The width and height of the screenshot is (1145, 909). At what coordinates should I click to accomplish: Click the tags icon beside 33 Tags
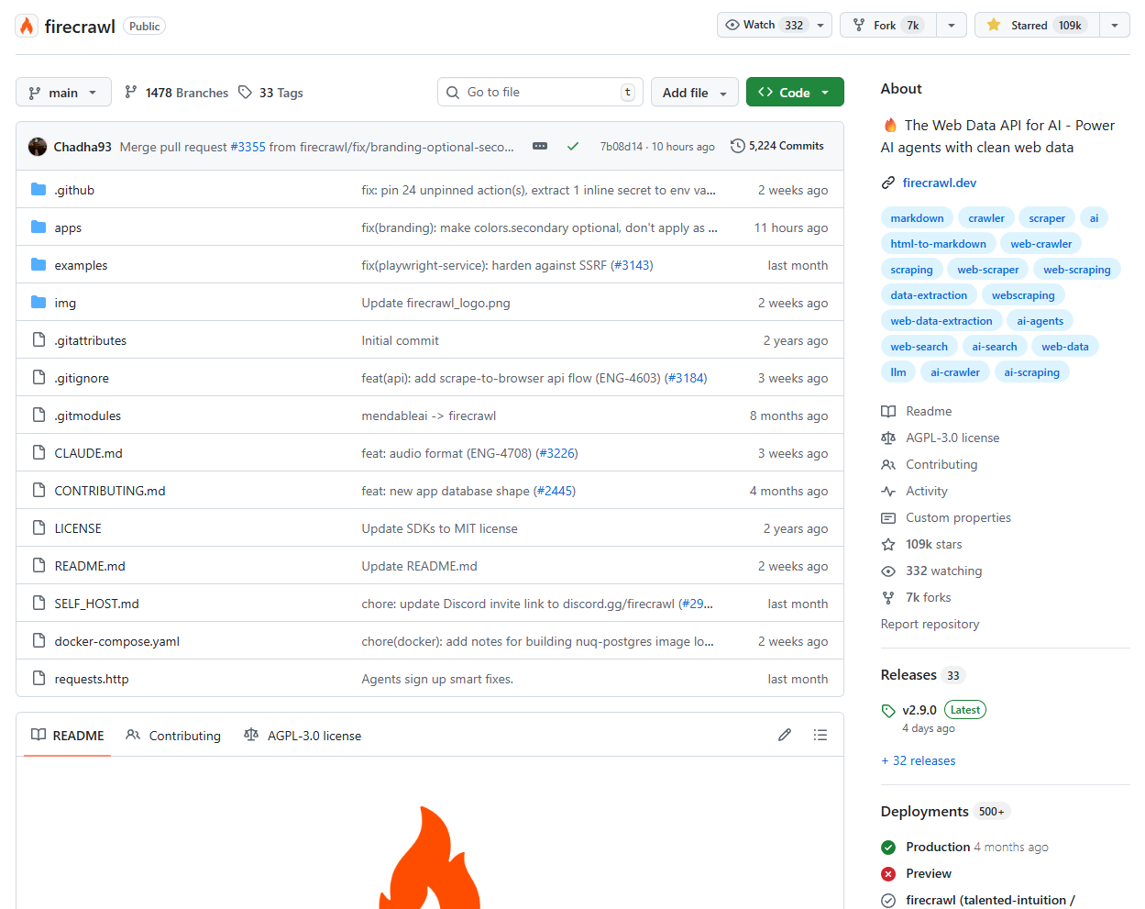point(245,92)
